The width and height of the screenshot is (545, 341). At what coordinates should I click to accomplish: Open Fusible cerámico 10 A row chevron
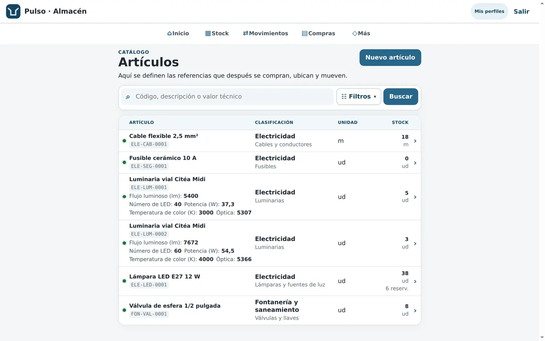(x=415, y=163)
